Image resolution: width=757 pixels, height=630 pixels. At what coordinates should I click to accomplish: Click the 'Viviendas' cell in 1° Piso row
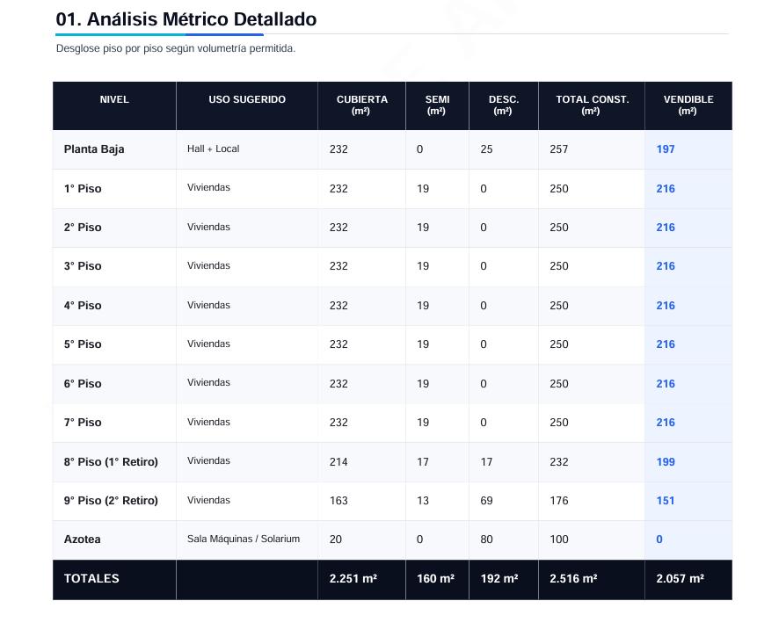point(208,188)
